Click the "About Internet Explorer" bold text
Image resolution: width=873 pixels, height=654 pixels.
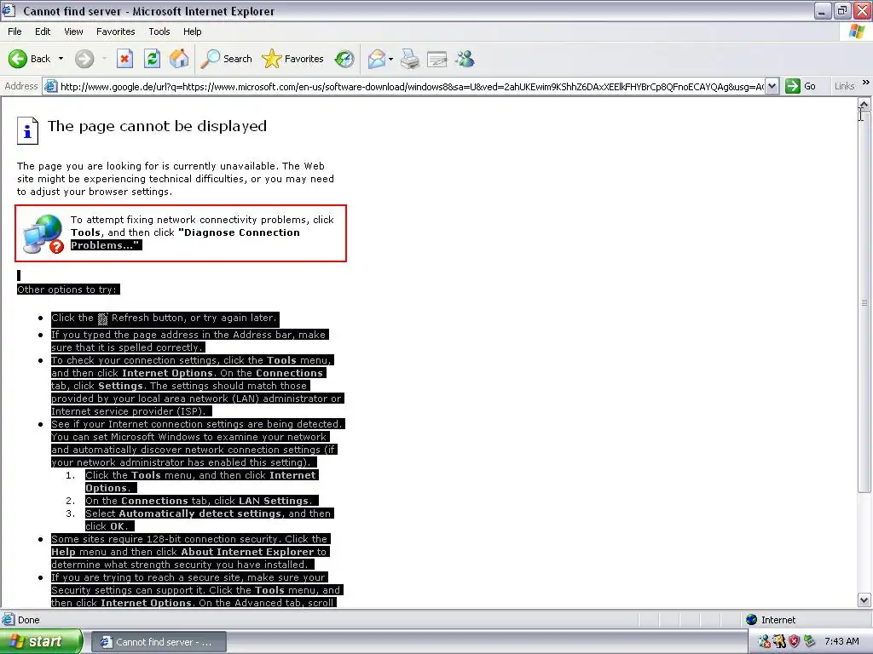[247, 552]
